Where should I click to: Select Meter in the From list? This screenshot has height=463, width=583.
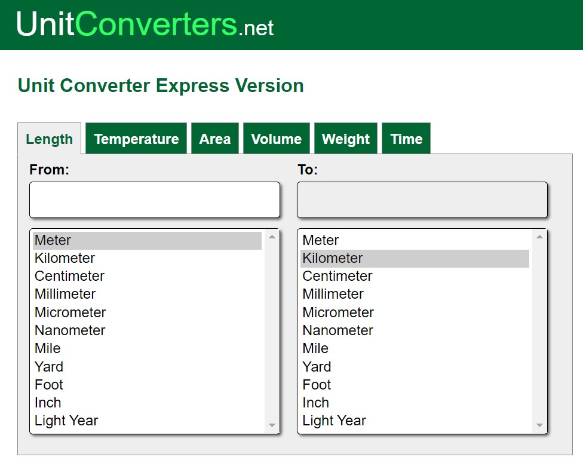(147, 240)
